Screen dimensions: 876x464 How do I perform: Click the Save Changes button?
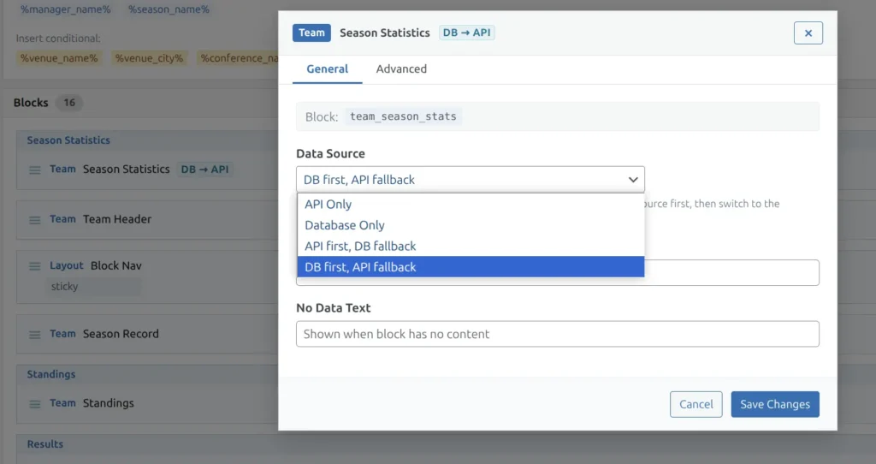775,404
